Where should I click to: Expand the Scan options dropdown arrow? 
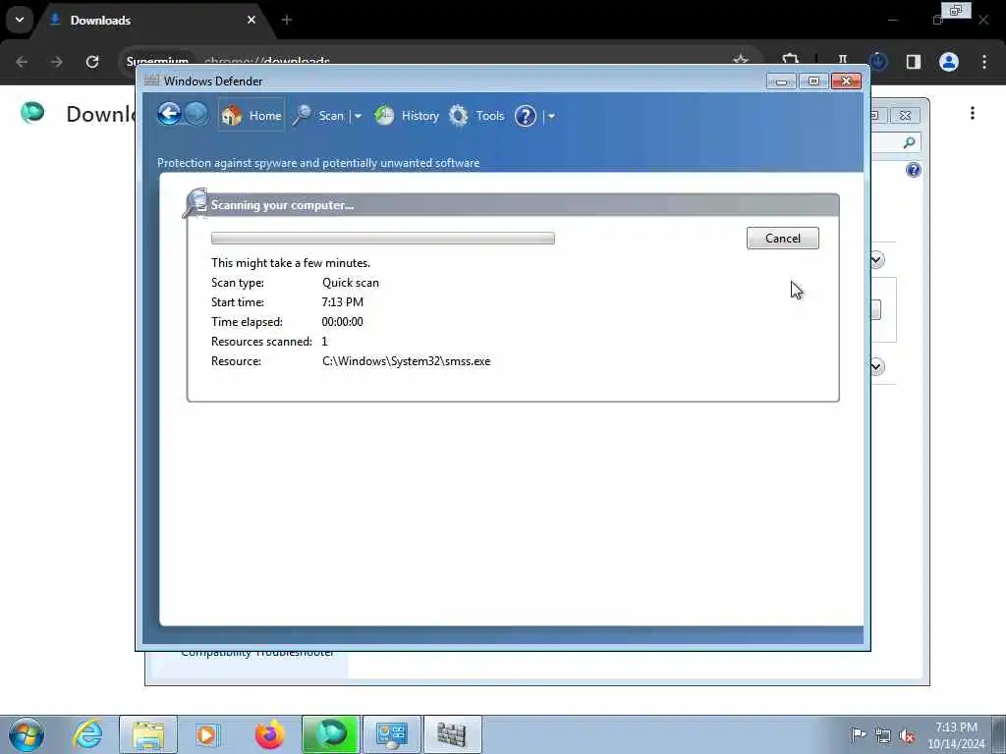358,116
